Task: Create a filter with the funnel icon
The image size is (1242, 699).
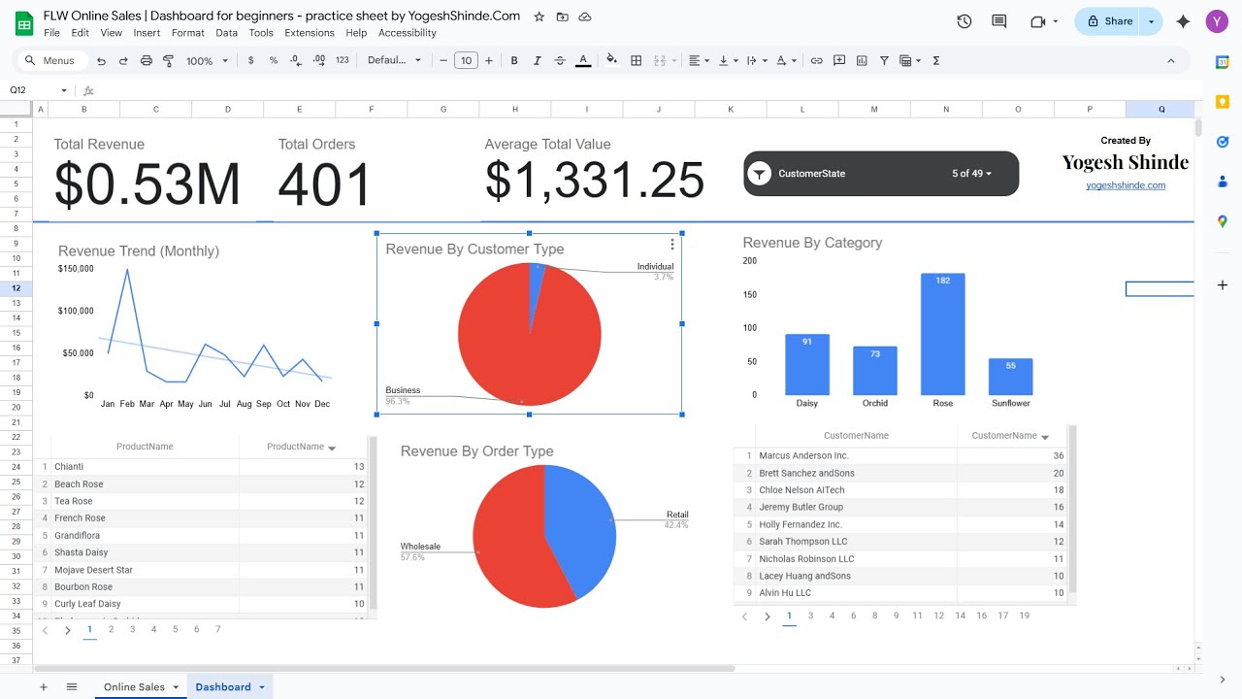Action: coord(884,60)
